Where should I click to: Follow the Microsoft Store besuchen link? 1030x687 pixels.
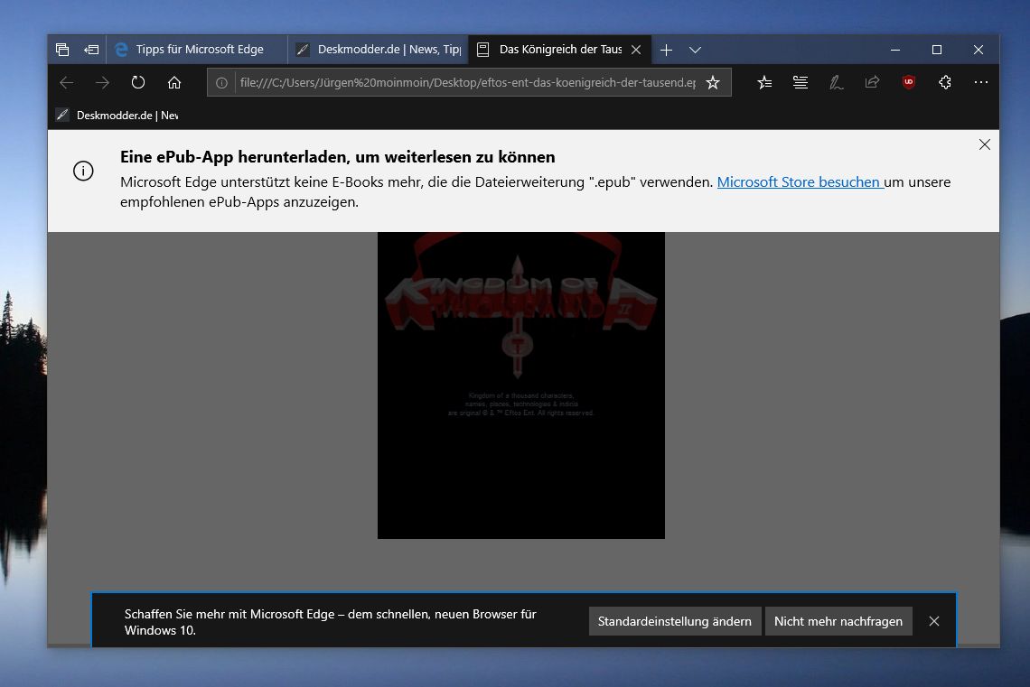click(x=800, y=181)
